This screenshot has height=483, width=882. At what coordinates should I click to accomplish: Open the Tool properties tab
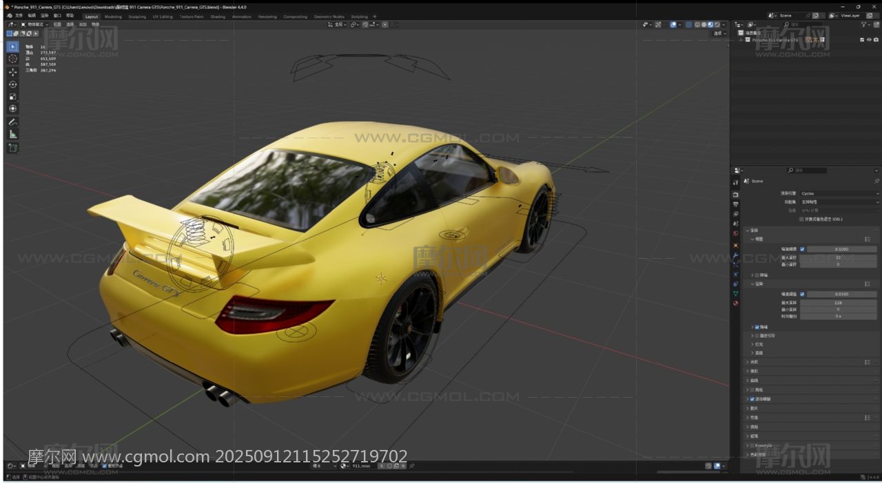(x=736, y=182)
